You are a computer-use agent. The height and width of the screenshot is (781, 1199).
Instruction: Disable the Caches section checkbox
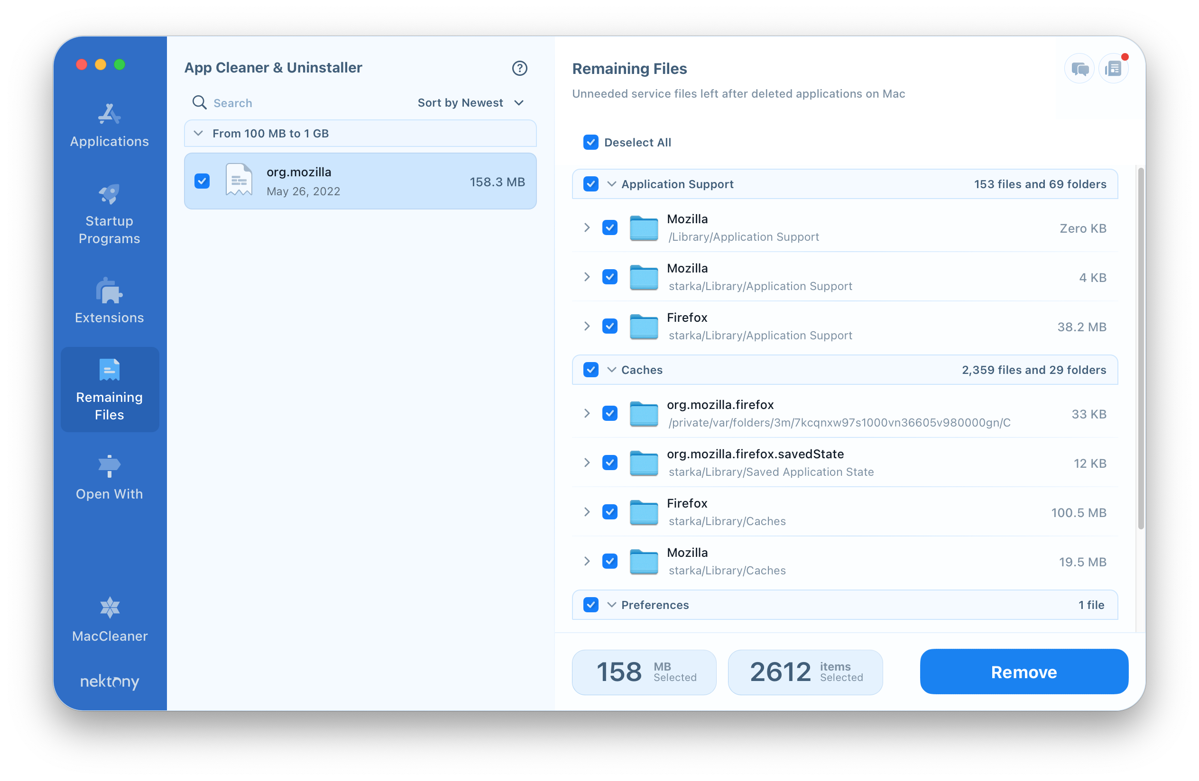click(591, 370)
